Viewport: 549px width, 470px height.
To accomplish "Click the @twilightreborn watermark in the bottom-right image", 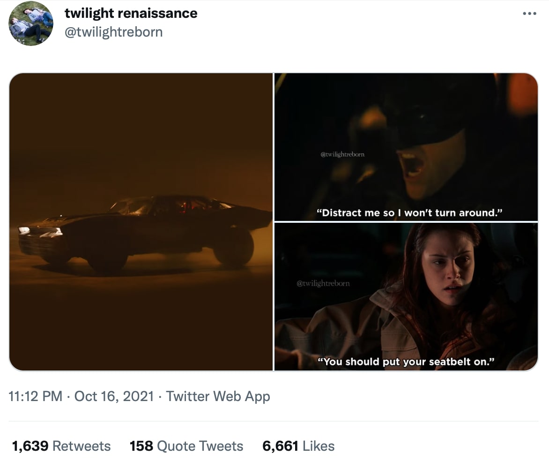I will [x=323, y=283].
